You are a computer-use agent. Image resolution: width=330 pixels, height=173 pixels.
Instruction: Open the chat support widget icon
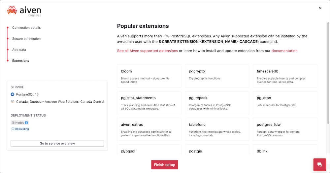pyautogui.click(x=320, y=165)
